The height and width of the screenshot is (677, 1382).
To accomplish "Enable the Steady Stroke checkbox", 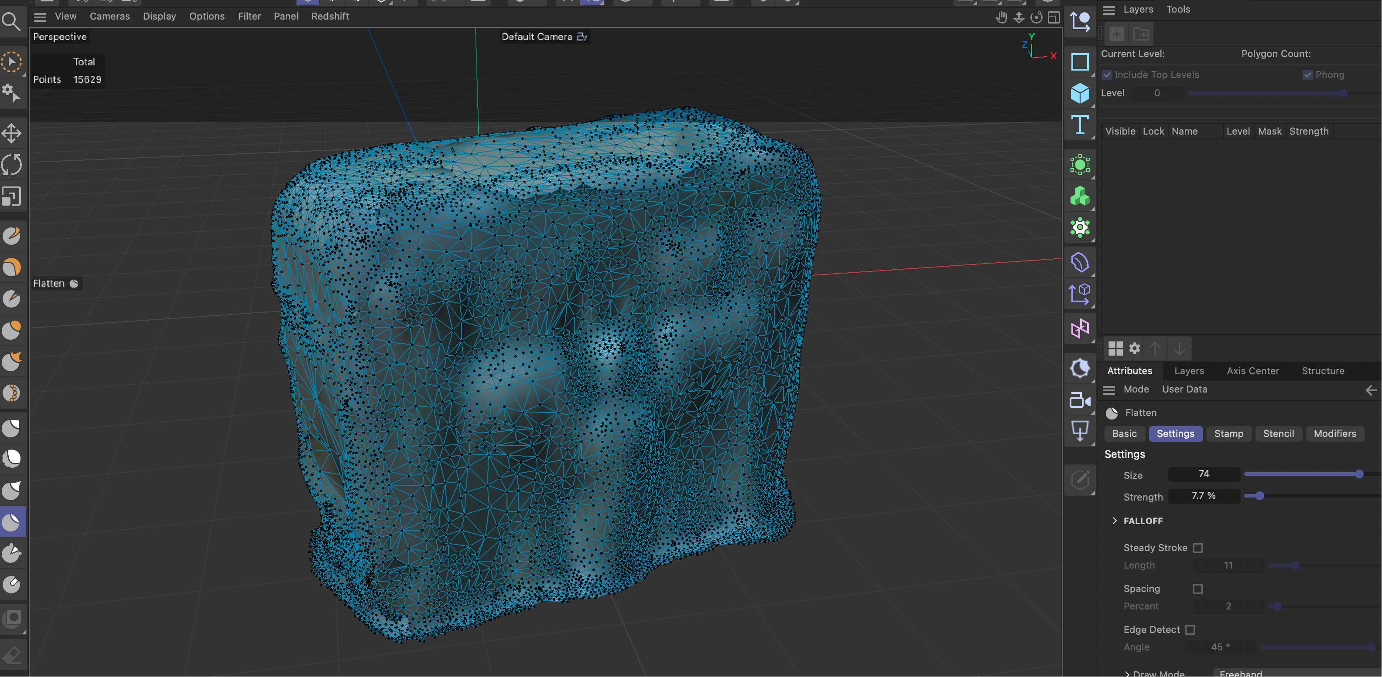I will click(x=1197, y=548).
